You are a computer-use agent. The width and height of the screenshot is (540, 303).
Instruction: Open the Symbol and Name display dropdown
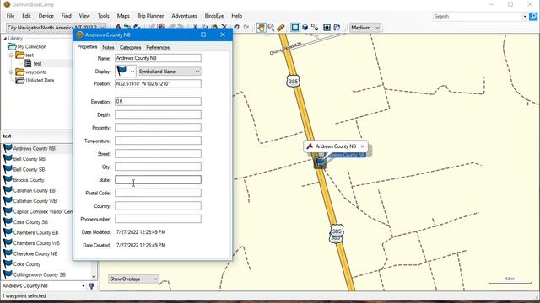(x=170, y=72)
